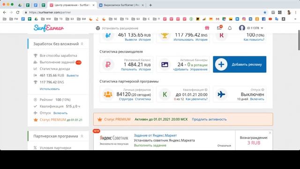Click the help icon beside Отпуск label
The image size is (300, 169).
(262, 90)
